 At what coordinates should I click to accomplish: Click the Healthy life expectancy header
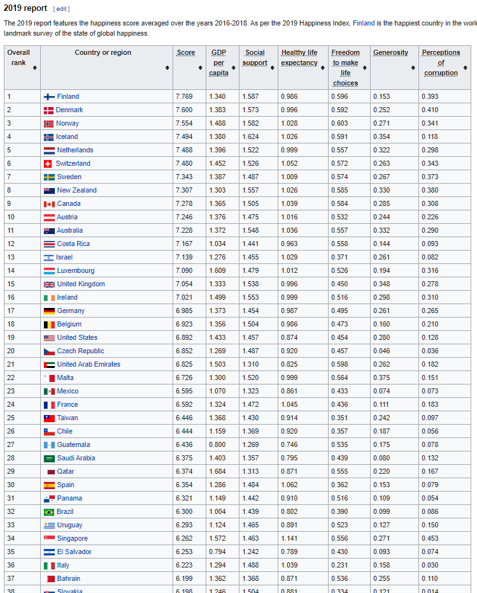tap(299, 57)
